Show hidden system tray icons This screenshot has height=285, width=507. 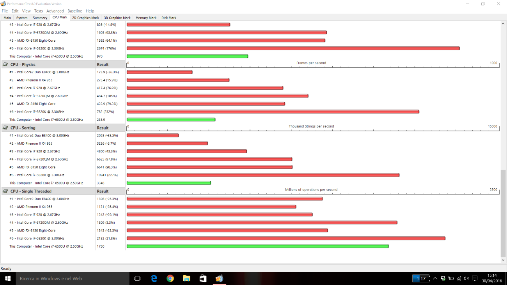pyautogui.click(x=435, y=278)
